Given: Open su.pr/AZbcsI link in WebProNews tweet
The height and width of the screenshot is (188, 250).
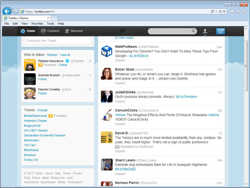Looking at the screenshot, I should click(x=138, y=56).
